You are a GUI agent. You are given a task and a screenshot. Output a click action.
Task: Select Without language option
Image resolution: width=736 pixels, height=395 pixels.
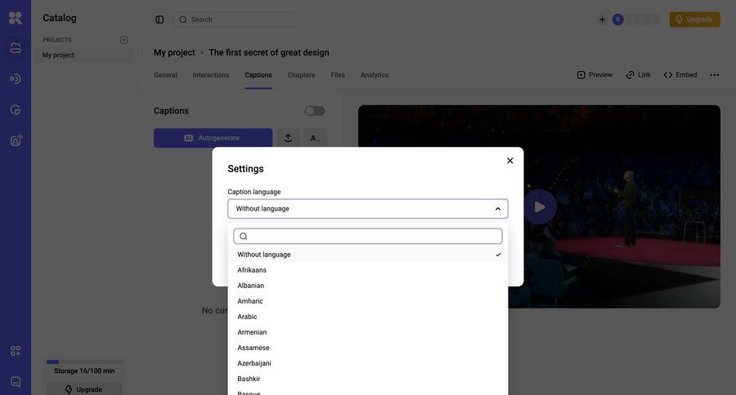[x=368, y=255]
